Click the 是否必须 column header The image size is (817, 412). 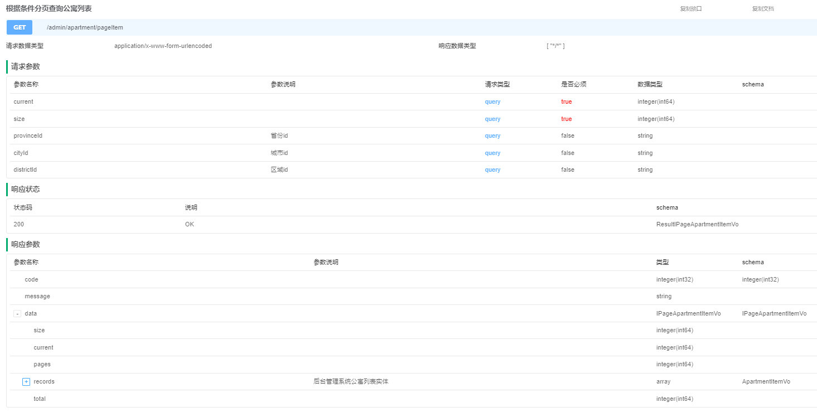tap(574, 85)
